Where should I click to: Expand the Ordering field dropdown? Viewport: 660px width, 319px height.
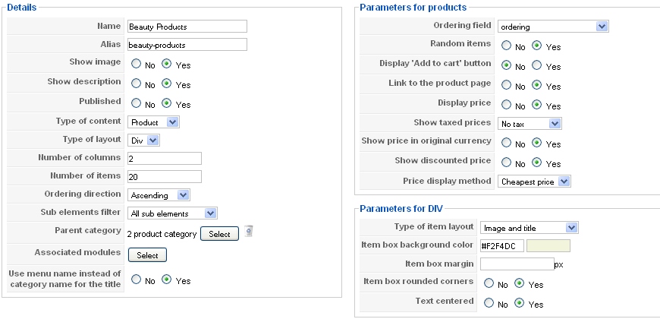coord(553,27)
